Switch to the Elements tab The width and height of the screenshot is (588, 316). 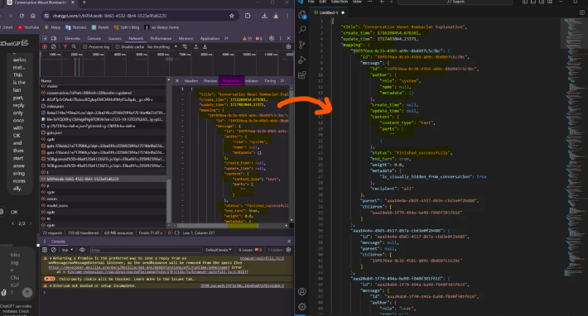(x=72, y=38)
